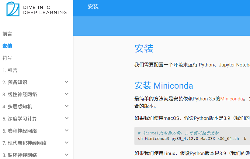This screenshot has height=159, width=250.
Task: Open chapter 3. 线性神经网络 link
Action: click(x=20, y=95)
